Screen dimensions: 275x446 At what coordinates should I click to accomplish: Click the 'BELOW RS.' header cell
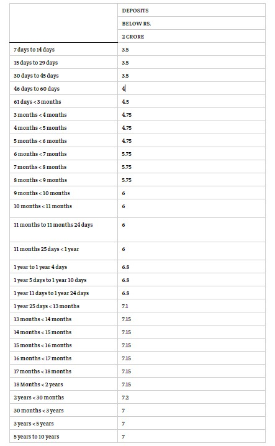191,24
